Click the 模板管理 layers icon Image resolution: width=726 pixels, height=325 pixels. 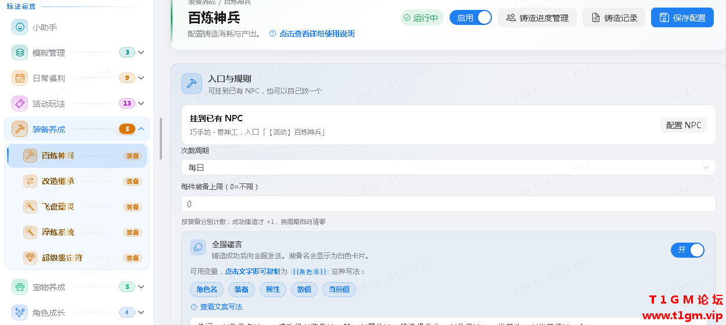tap(20, 52)
